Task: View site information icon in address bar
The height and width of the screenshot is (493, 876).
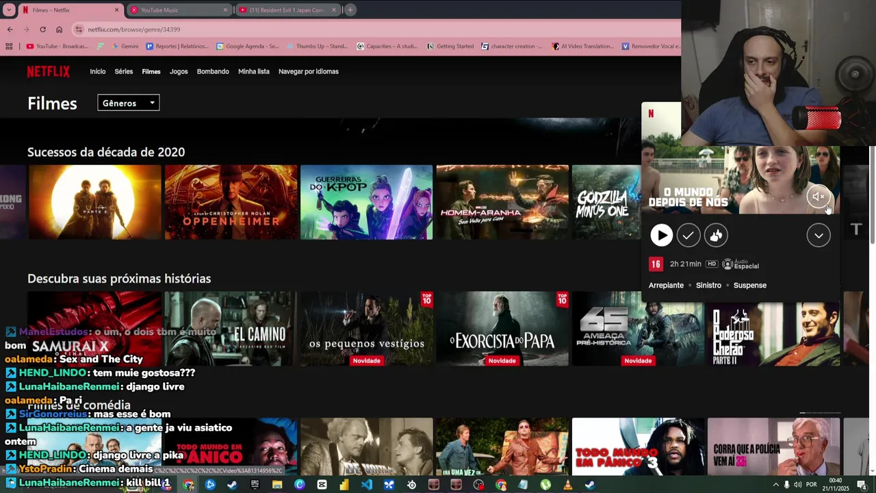Action: tap(79, 29)
